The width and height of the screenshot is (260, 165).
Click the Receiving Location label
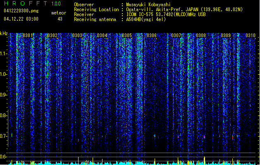(96, 9)
